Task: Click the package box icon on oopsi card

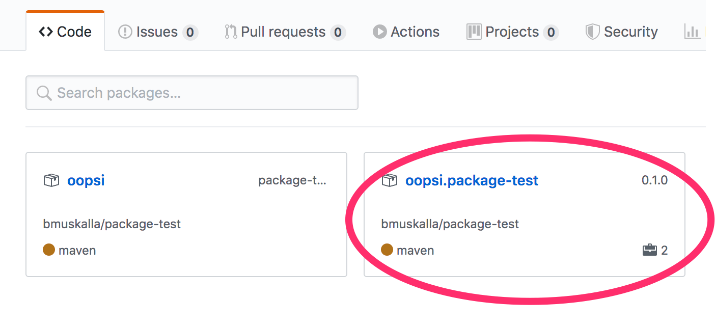Action: 51,180
